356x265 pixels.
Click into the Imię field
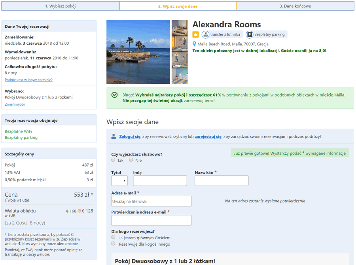coord(160,181)
